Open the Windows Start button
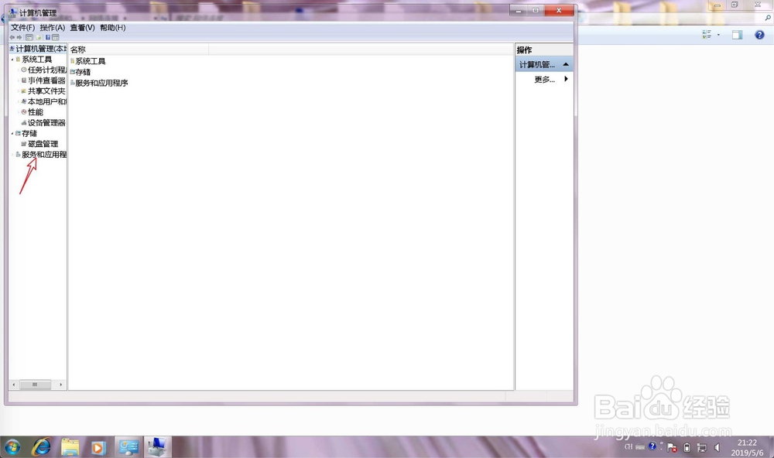 12,448
